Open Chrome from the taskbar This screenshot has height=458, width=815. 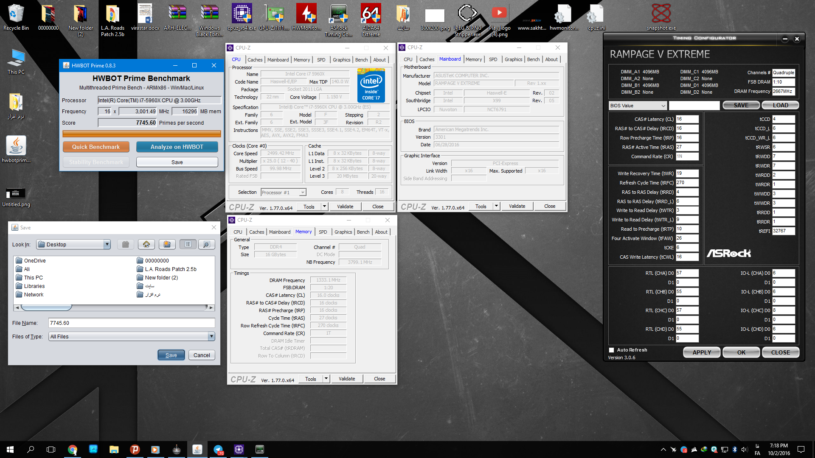pyautogui.click(x=73, y=450)
